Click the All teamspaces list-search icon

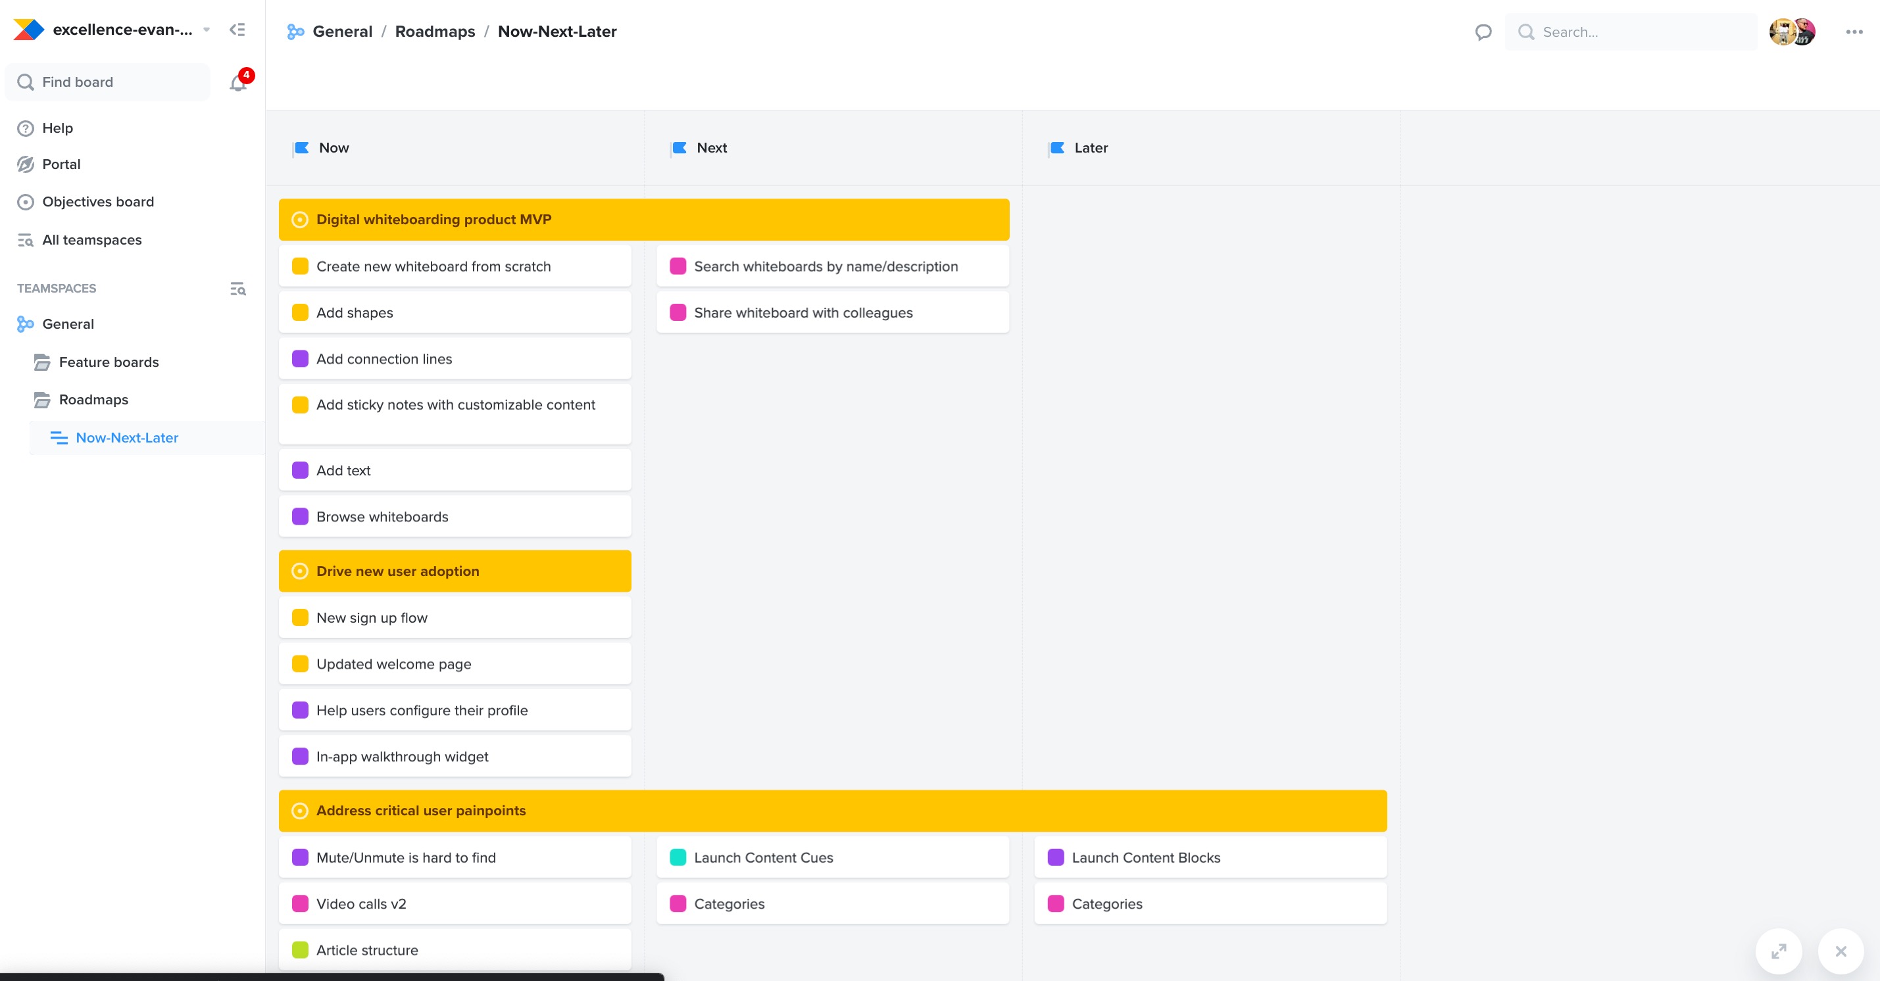[26, 240]
